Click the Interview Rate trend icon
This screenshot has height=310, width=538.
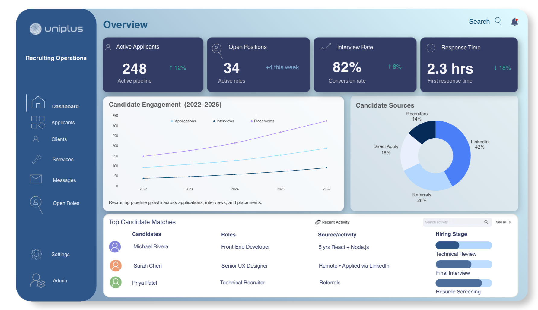click(x=326, y=47)
